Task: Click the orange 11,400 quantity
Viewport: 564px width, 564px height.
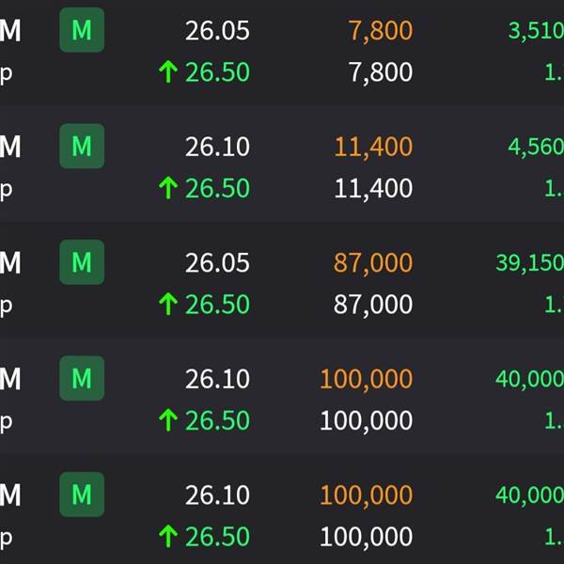Action: [373, 147]
